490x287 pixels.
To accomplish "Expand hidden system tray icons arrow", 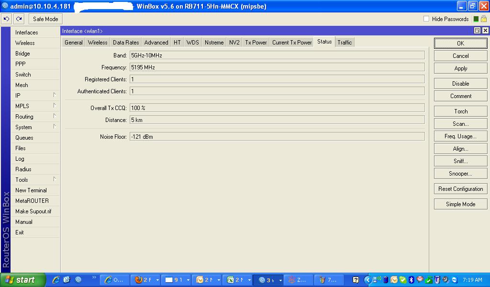I will (x=368, y=280).
